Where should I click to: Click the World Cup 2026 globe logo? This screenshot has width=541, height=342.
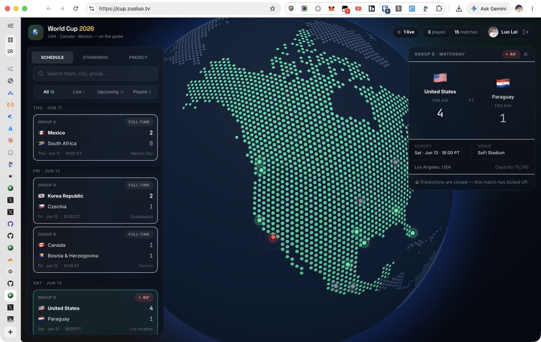36,32
